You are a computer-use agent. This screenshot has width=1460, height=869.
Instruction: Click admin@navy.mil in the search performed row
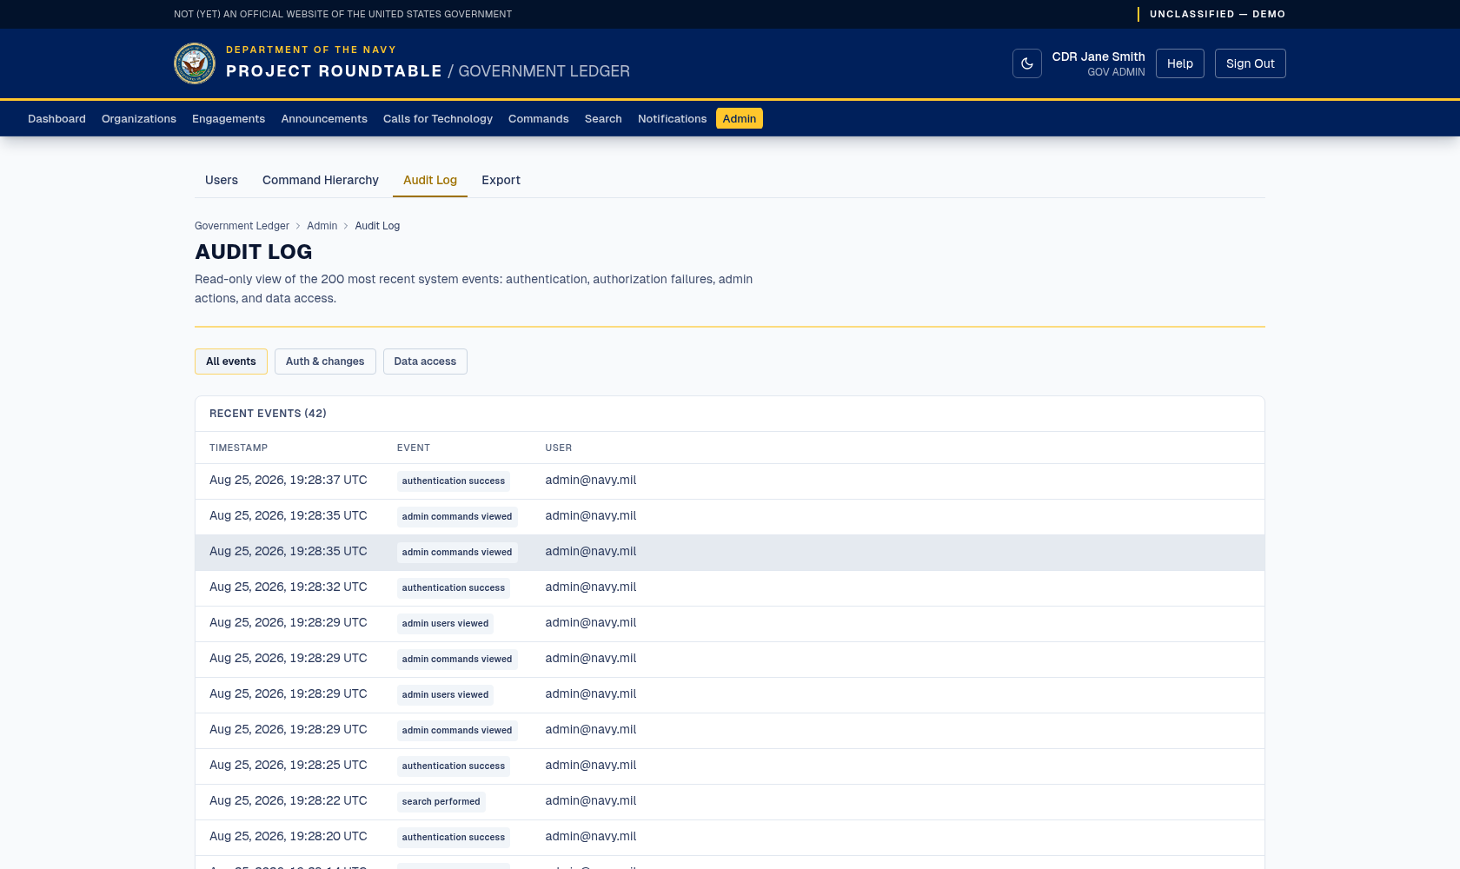(591, 800)
